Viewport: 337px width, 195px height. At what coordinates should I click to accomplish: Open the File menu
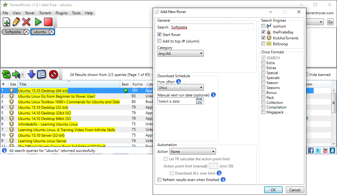click(5, 13)
